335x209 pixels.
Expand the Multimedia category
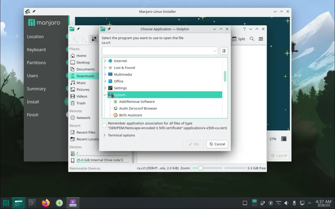coord(105,74)
